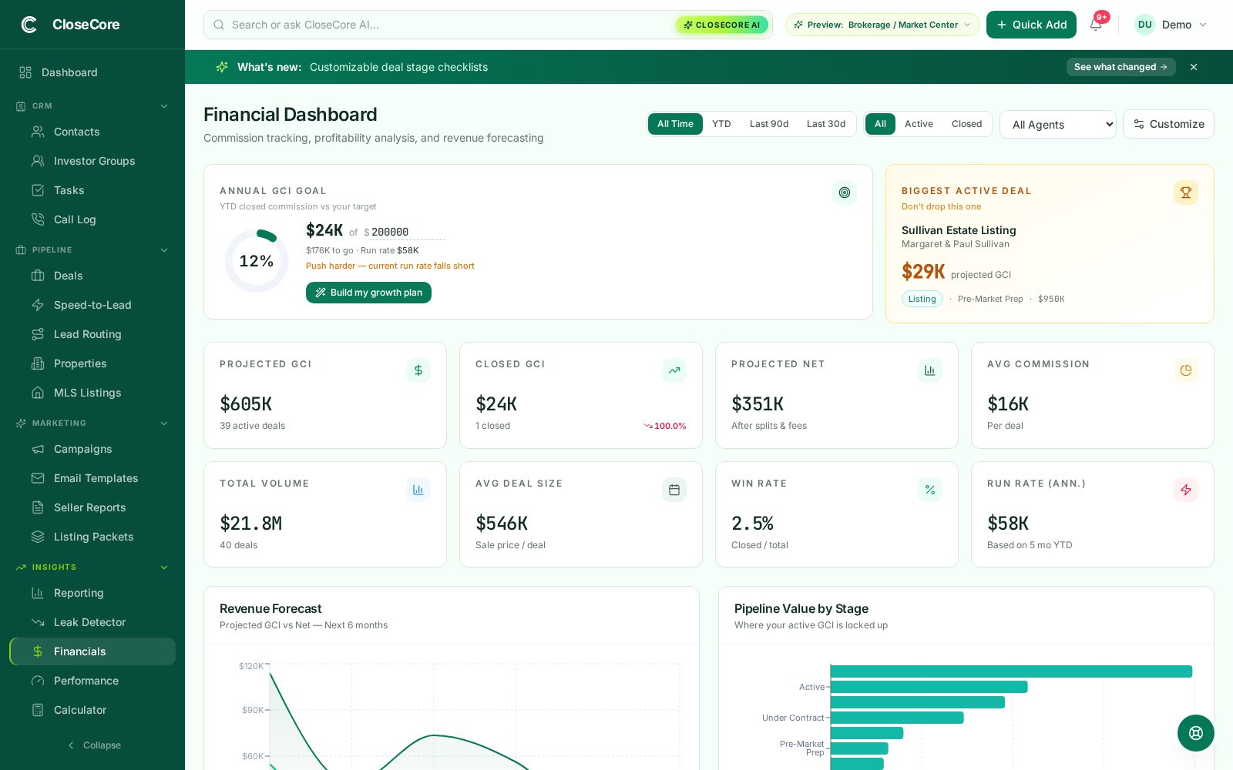Select the All deal status filter
Viewport: 1233px width, 770px height.
(x=880, y=124)
